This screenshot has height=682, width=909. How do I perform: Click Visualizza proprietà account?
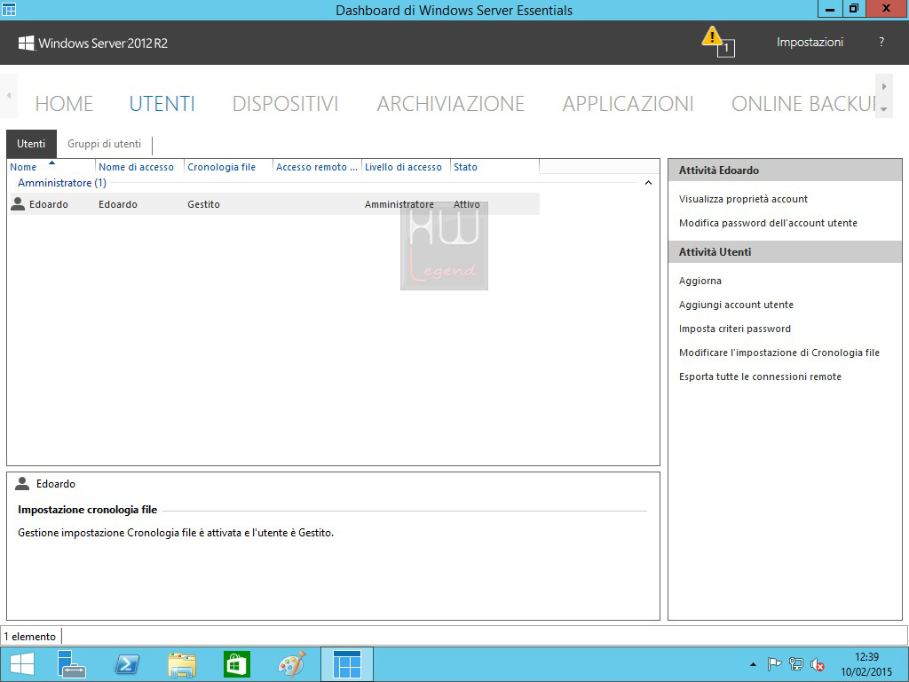[x=743, y=199]
